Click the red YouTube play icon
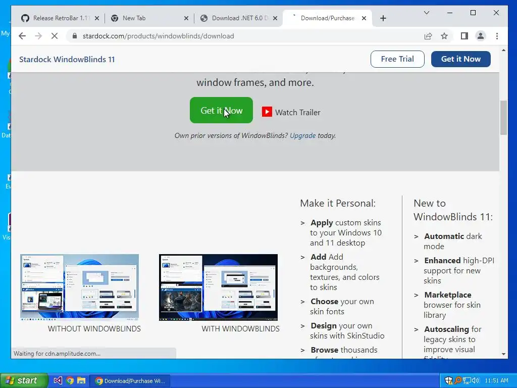 click(267, 112)
